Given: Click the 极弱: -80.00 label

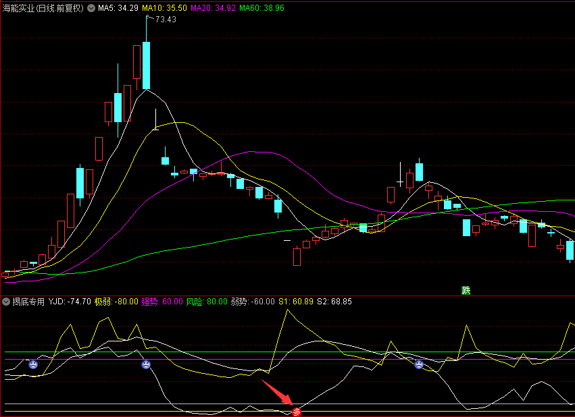Looking at the screenshot, I should click(x=116, y=302).
